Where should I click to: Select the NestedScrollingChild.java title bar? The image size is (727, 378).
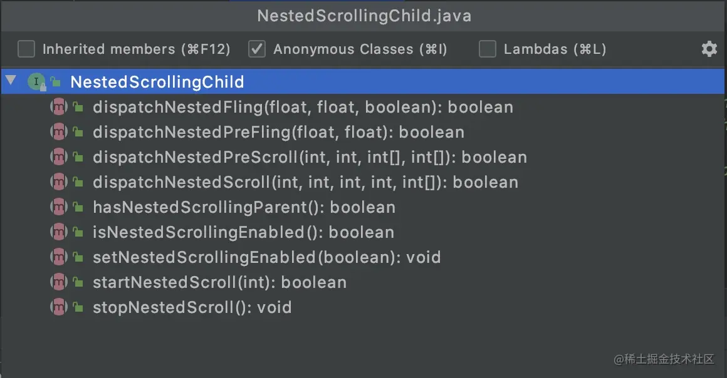[x=363, y=16]
